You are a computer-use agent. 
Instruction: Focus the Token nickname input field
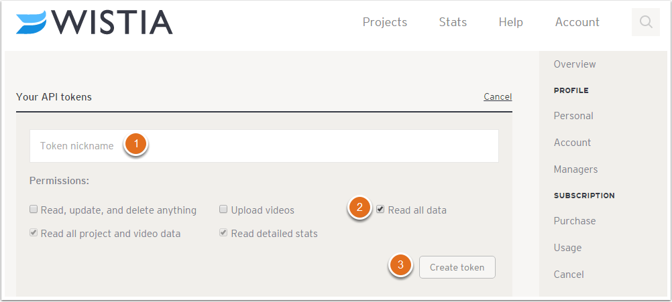[x=264, y=146]
